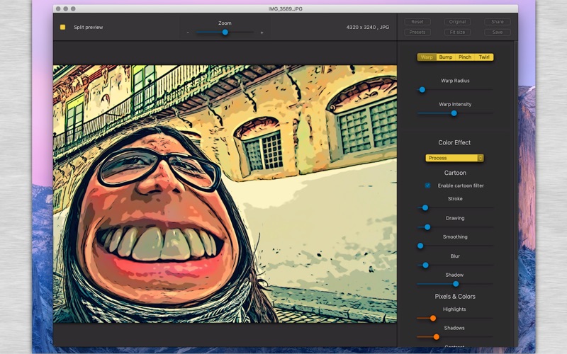Disable the Enable cartoon filter checkbox
This screenshot has width=567, height=354.
click(427, 185)
